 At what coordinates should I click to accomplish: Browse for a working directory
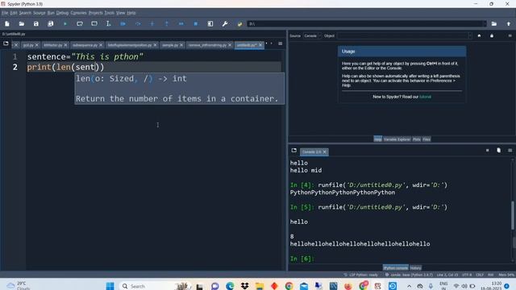(x=494, y=23)
